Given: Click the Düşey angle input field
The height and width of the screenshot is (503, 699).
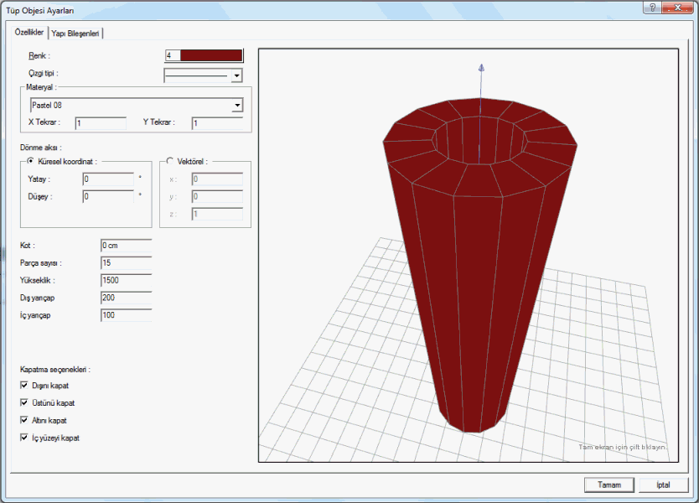Looking at the screenshot, I should (108, 196).
